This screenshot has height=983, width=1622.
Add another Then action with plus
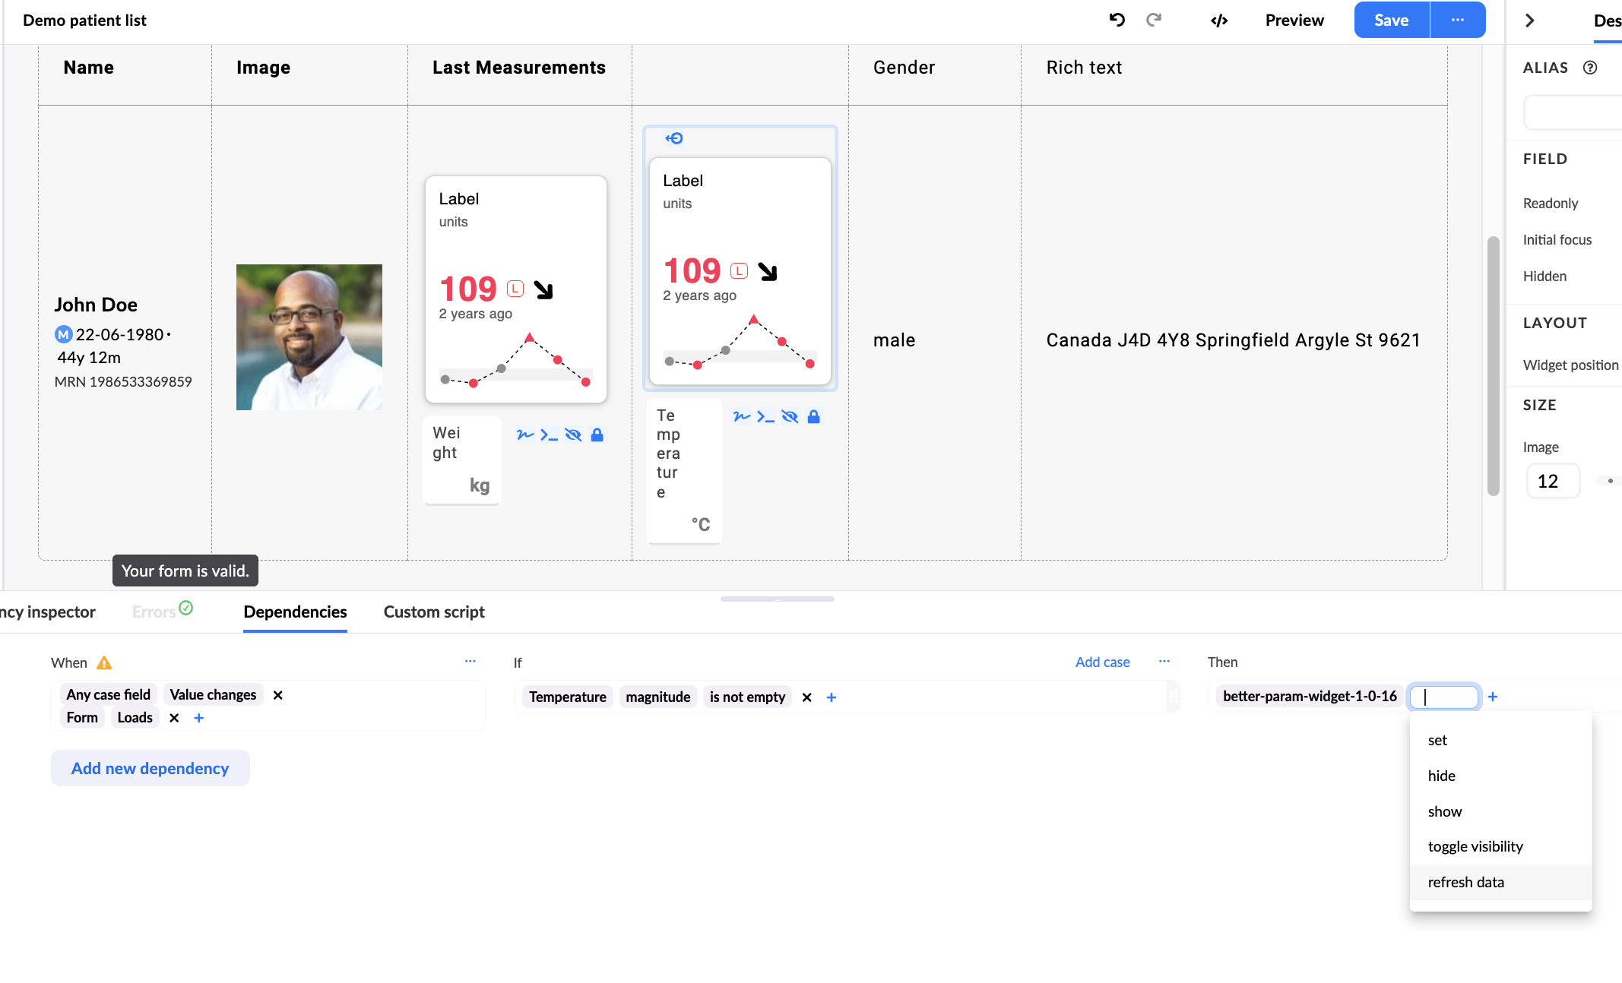[1493, 697]
